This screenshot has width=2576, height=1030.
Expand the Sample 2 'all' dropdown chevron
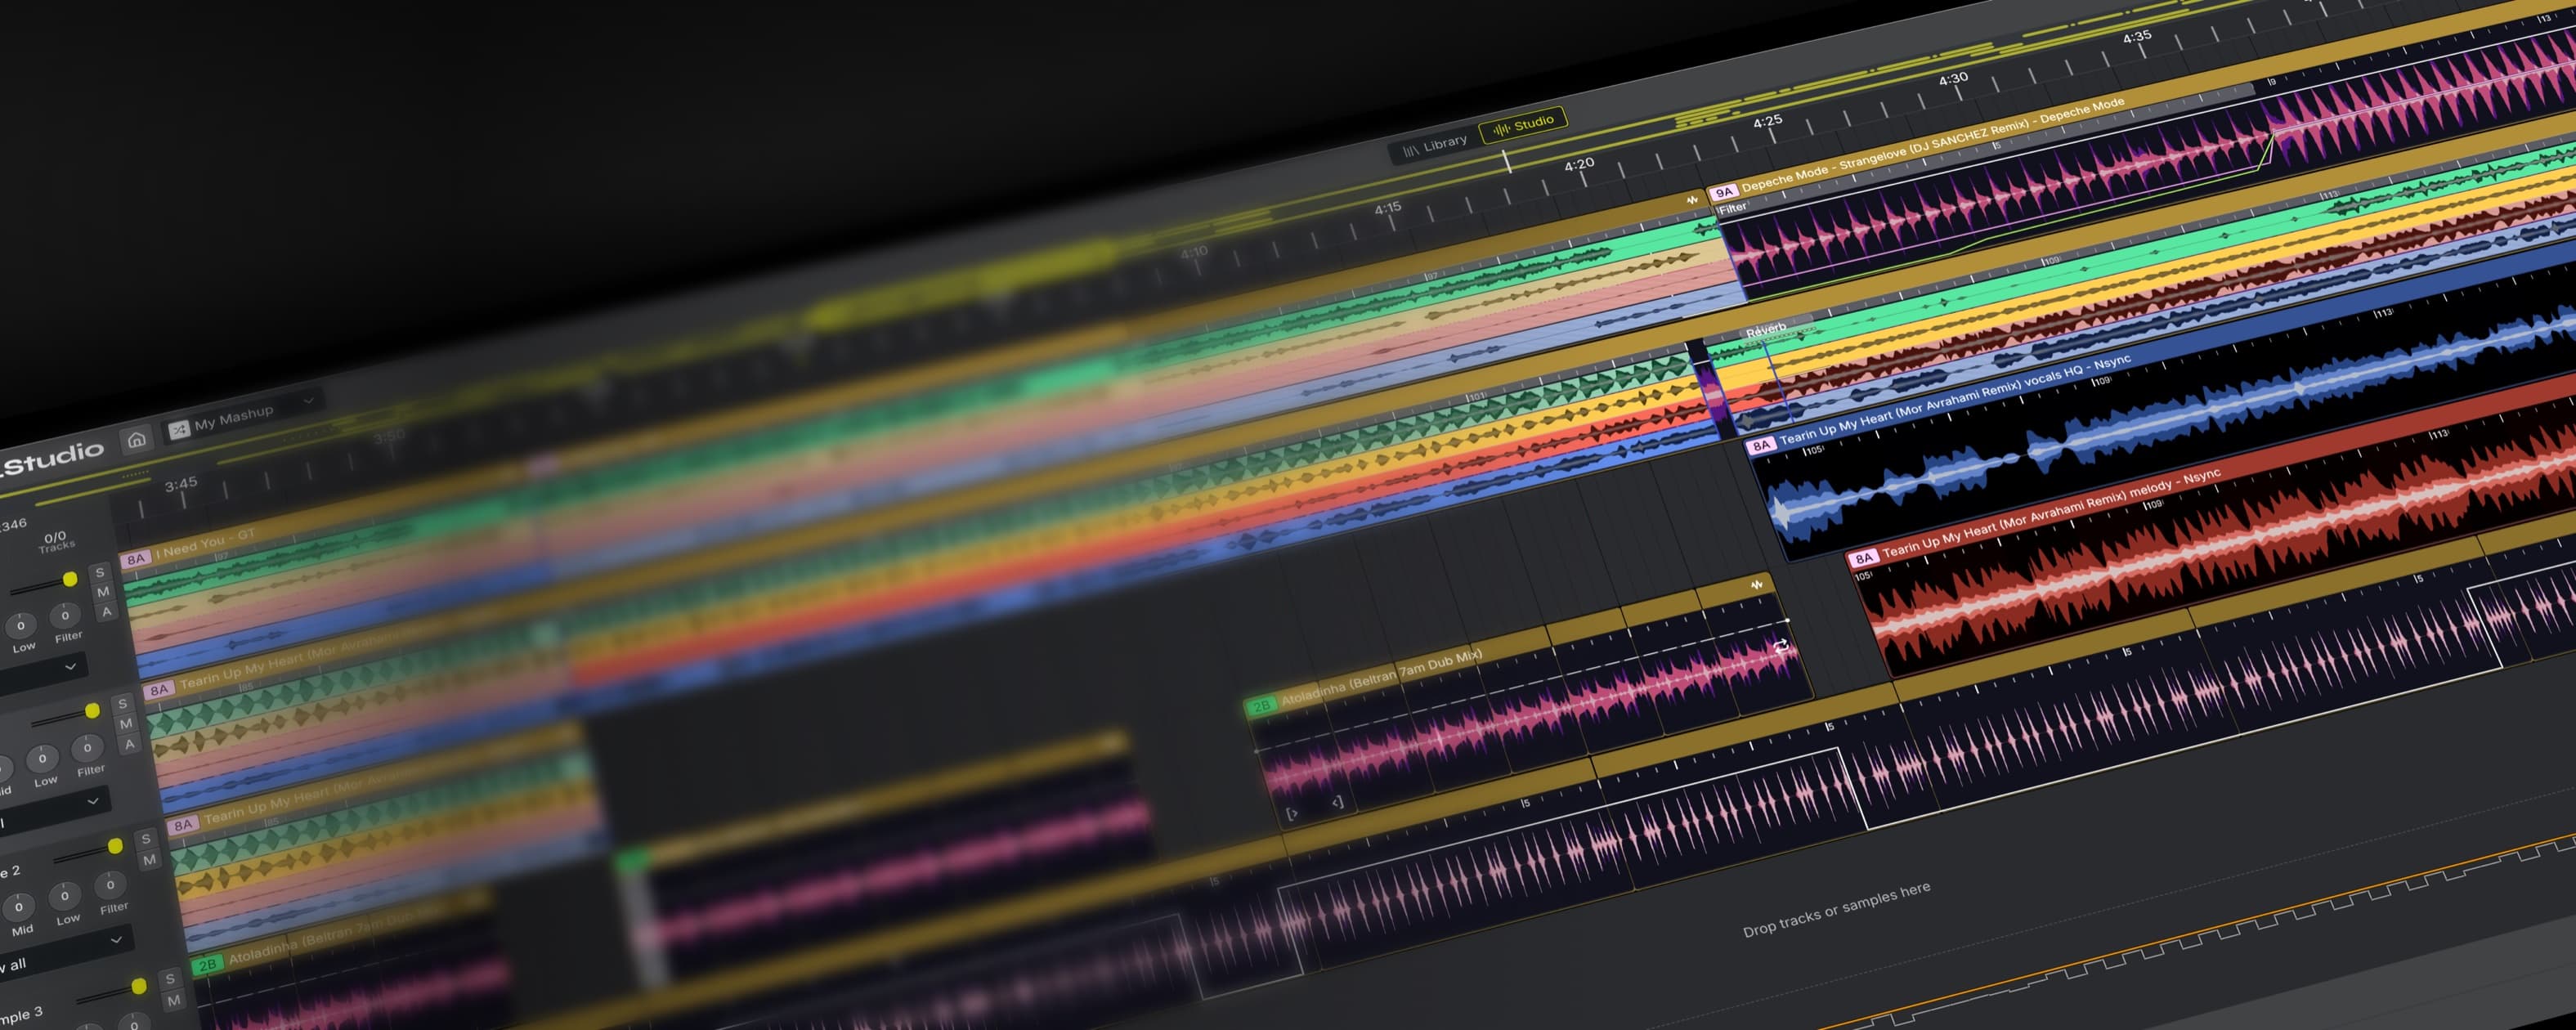pos(116,940)
